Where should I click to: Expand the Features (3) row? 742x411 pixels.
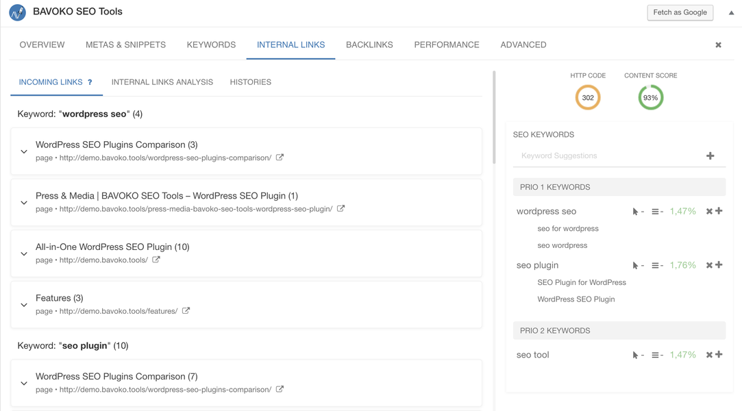click(24, 305)
